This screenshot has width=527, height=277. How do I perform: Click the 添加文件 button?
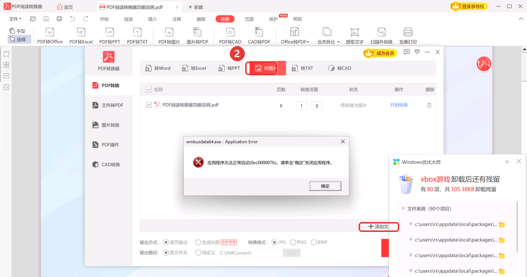tap(378, 227)
